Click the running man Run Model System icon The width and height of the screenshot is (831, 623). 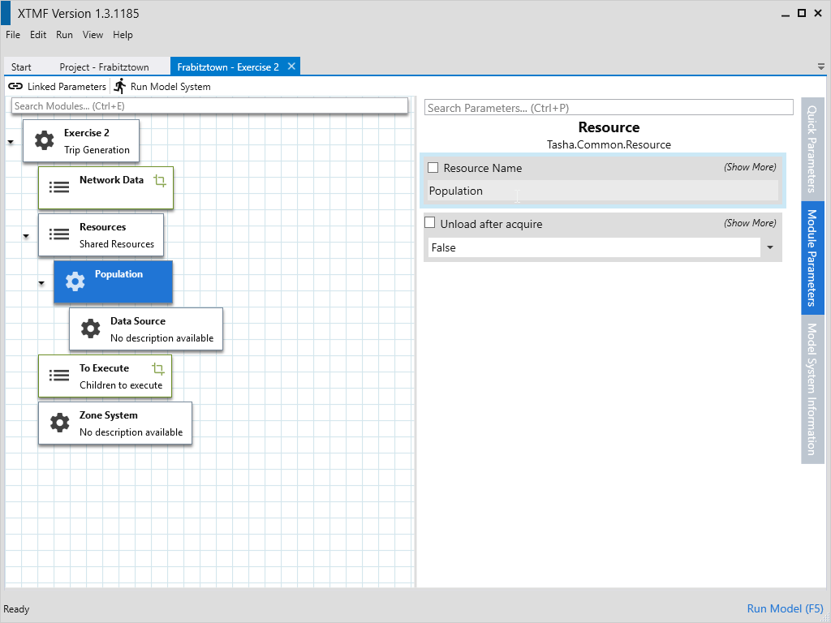click(x=120, y=86)
